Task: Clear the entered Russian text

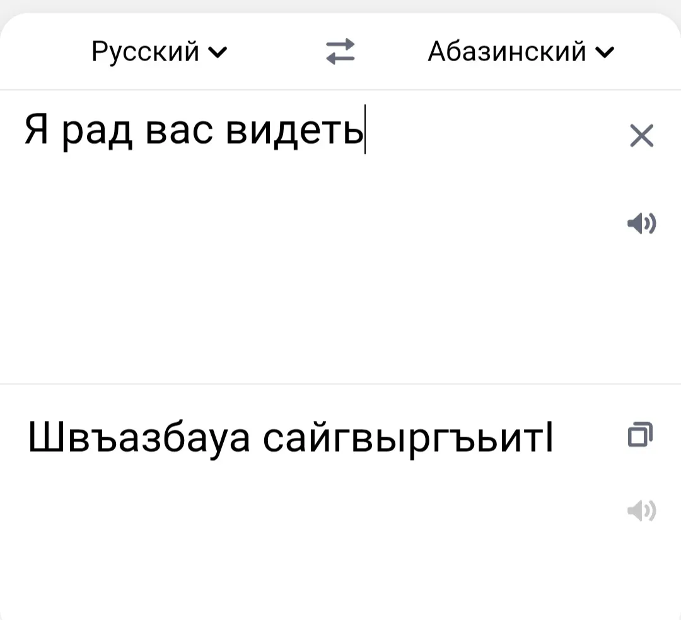Action: pos(642,135)
